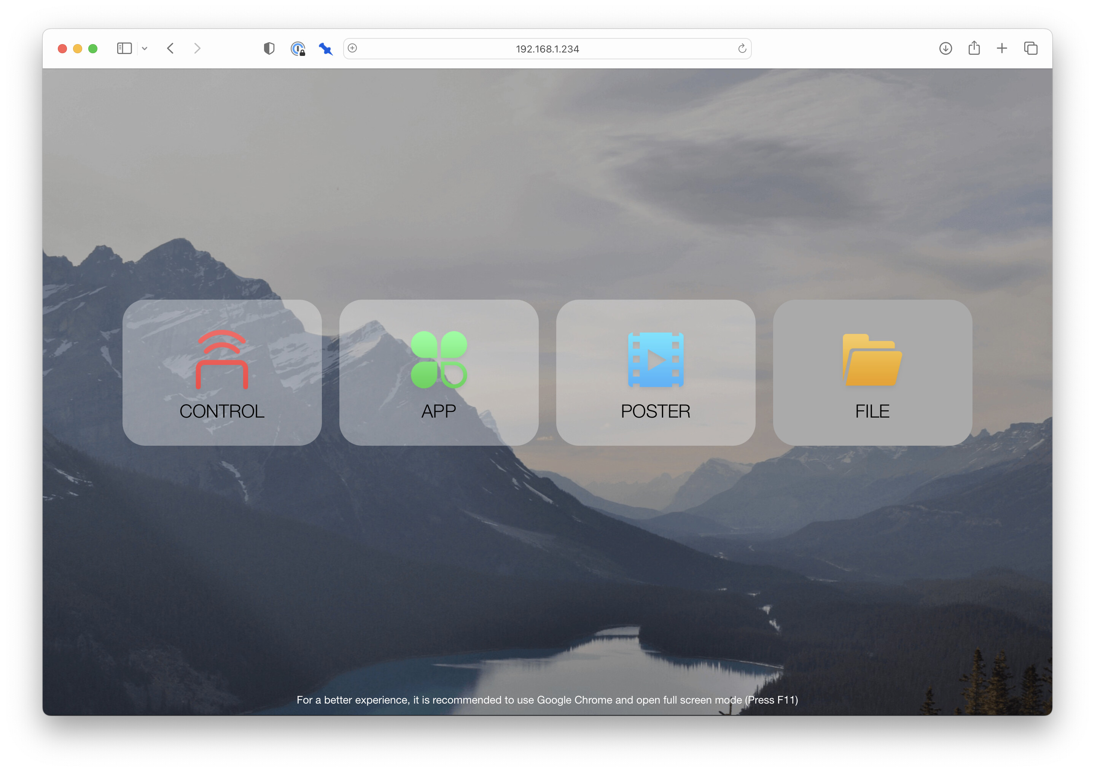Open the Share menu

click(974, 48)
